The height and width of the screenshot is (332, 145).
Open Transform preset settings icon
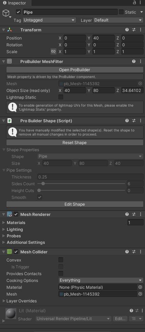[x=133, y=30]
